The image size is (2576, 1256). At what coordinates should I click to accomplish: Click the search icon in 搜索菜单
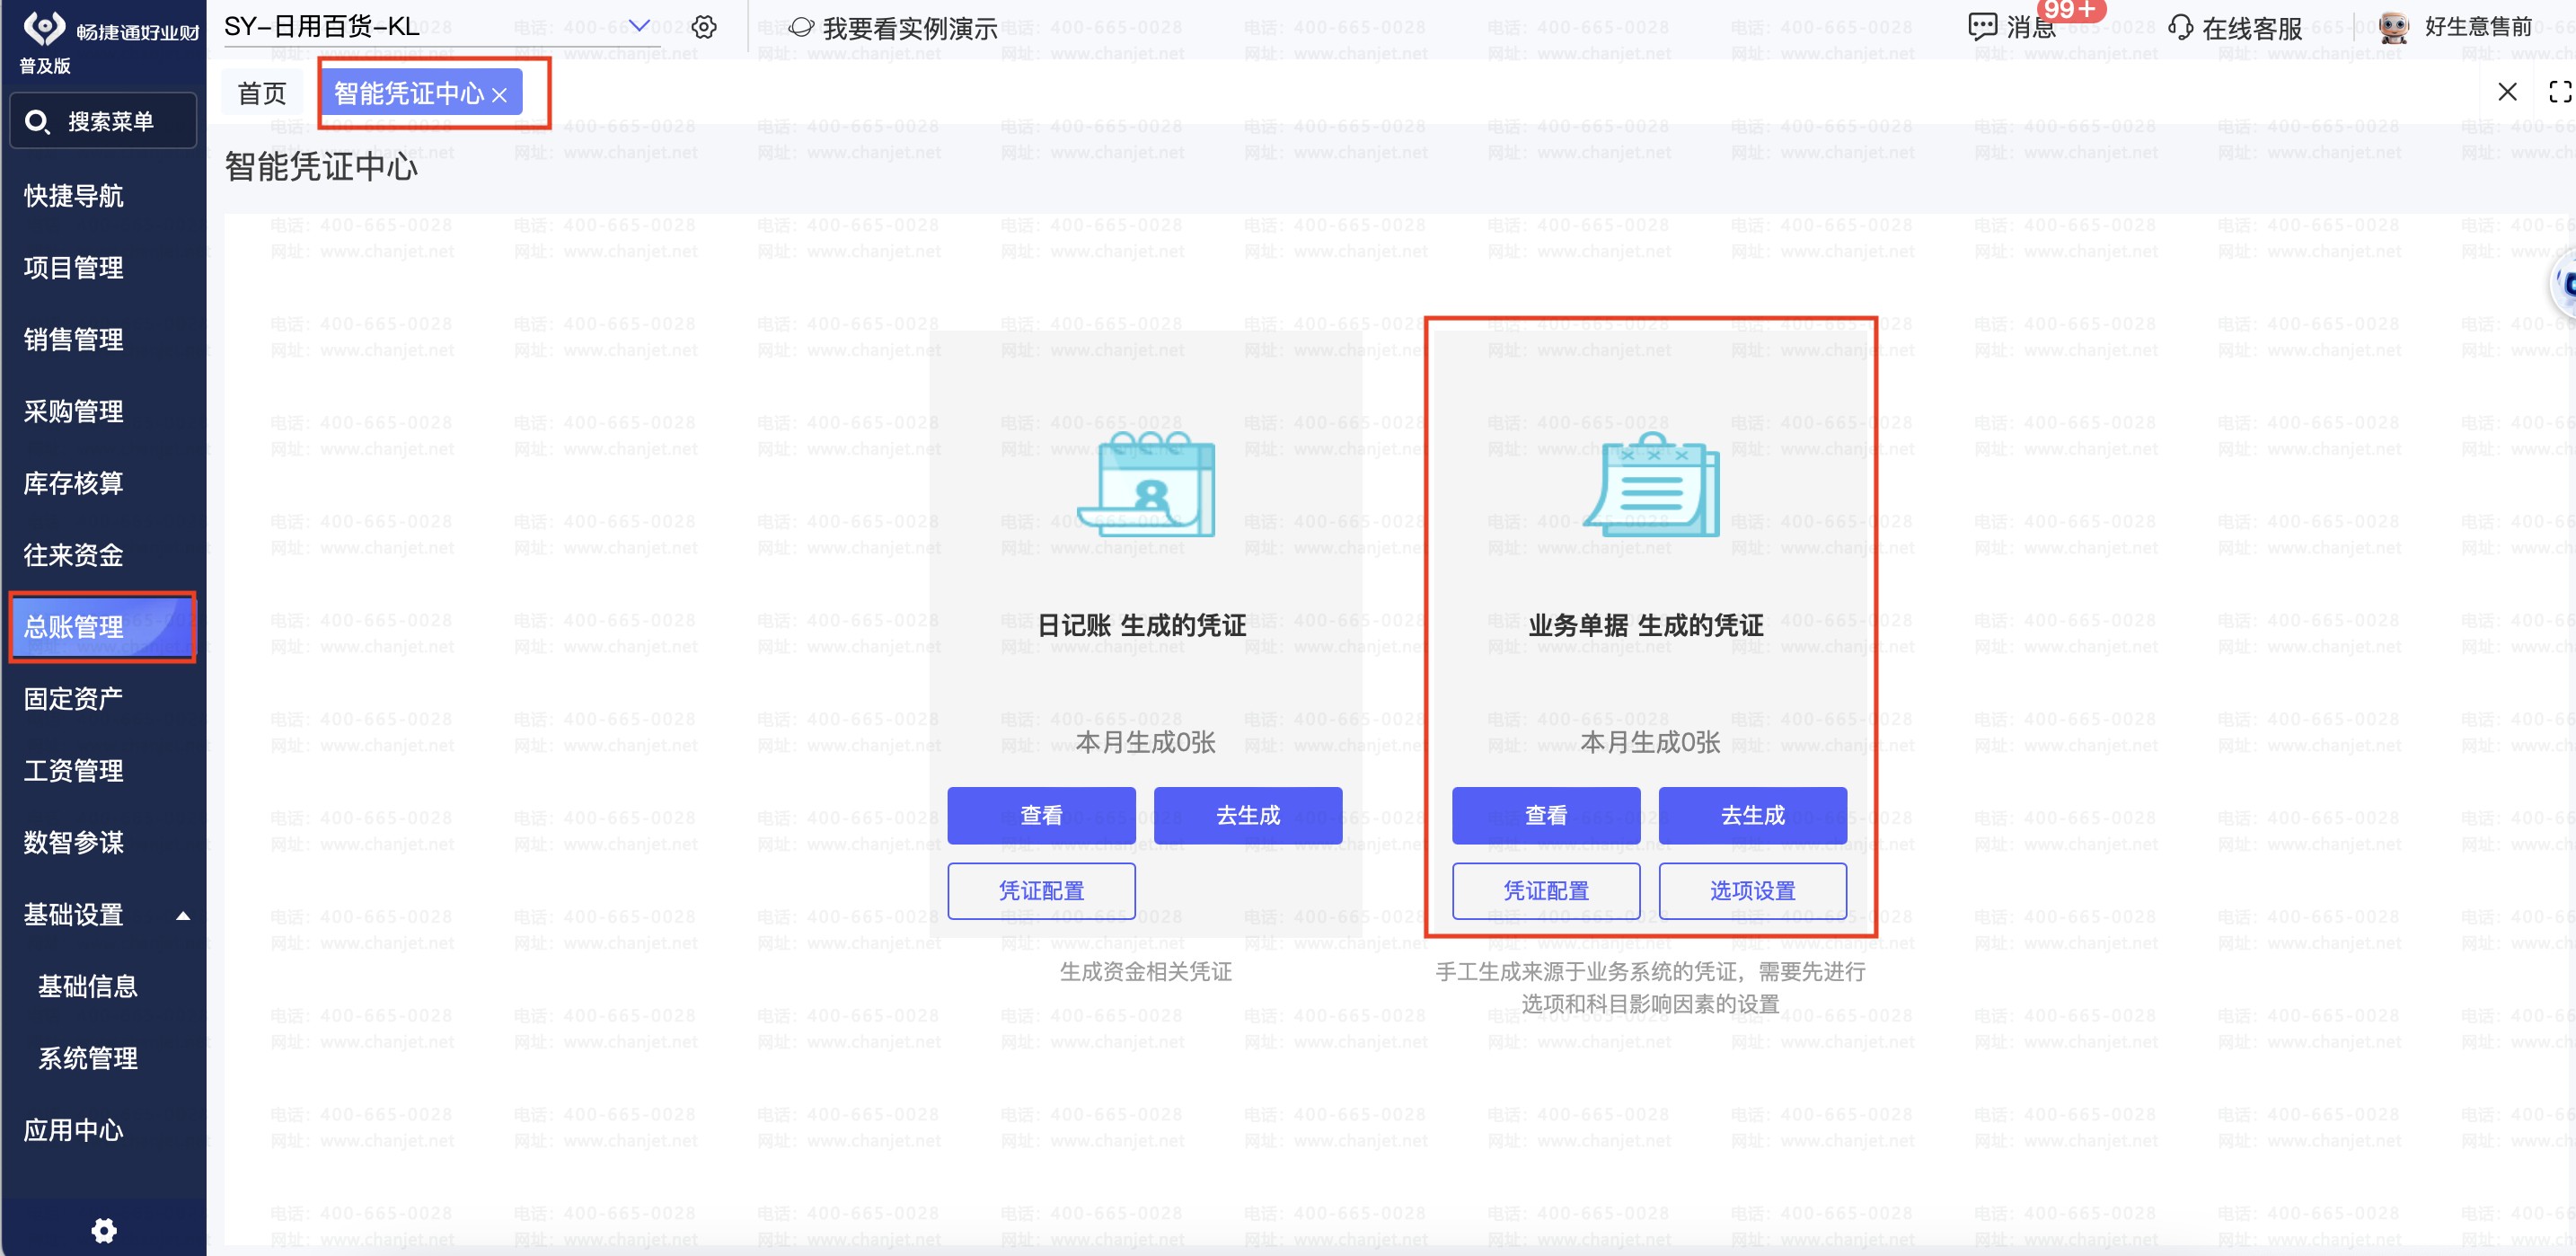(x=37, y=122)
